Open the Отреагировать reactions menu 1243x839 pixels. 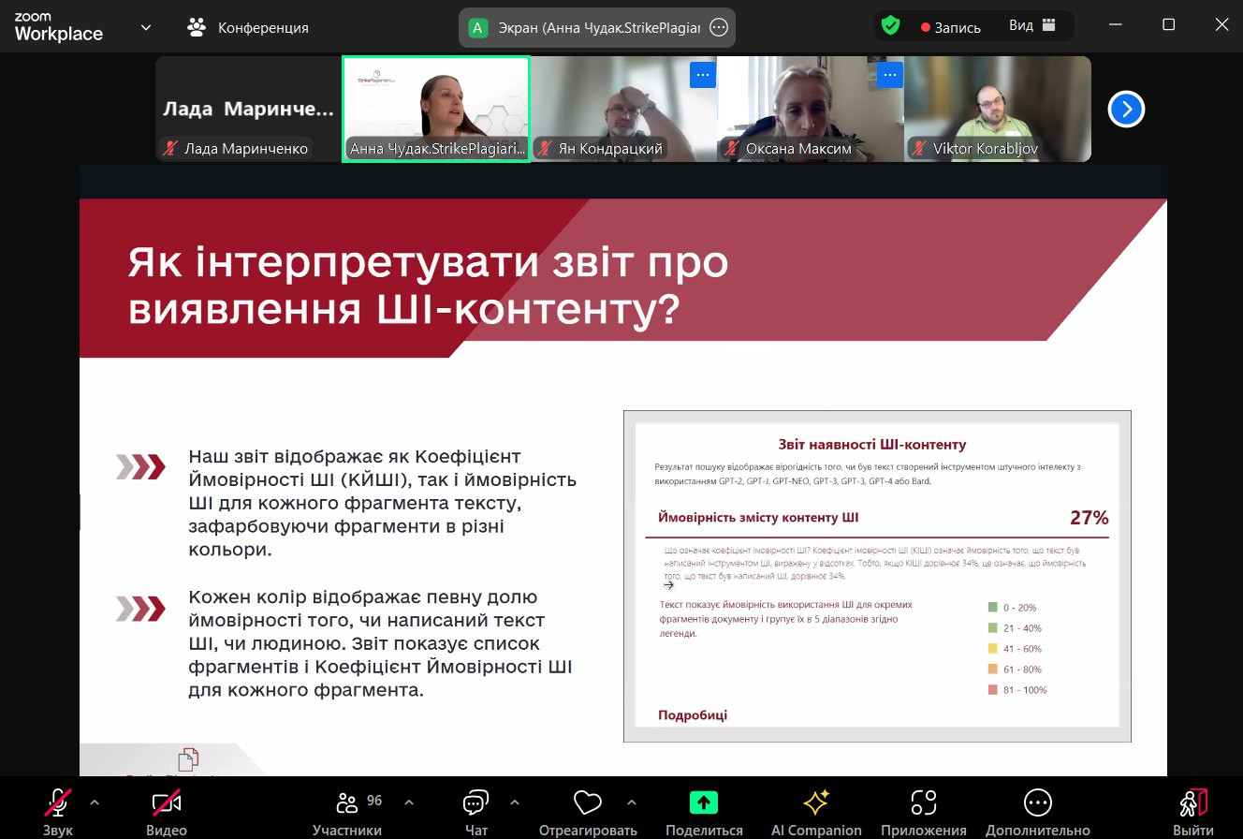pyautogui.click(x=588, y=811)
